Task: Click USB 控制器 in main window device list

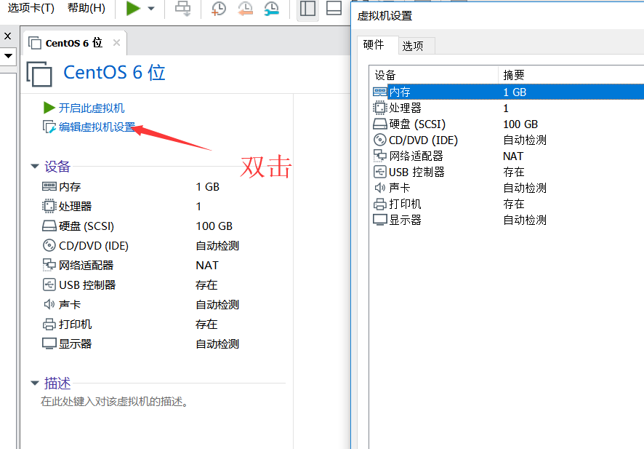Action: tap(87, 285)
